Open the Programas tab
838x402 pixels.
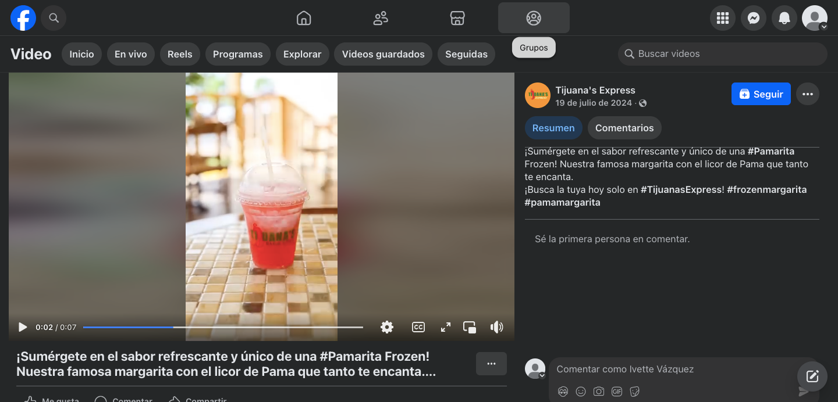tap(237, 54)
